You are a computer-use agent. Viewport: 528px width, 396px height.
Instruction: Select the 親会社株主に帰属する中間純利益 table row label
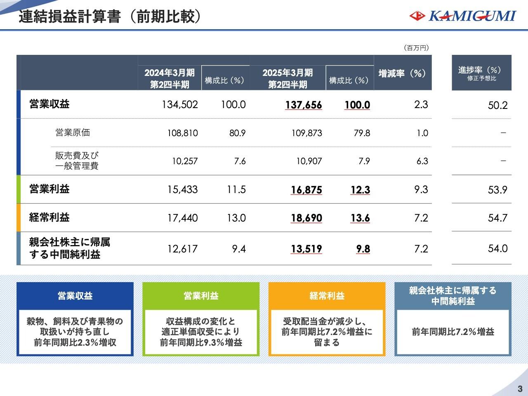[70, 248]
